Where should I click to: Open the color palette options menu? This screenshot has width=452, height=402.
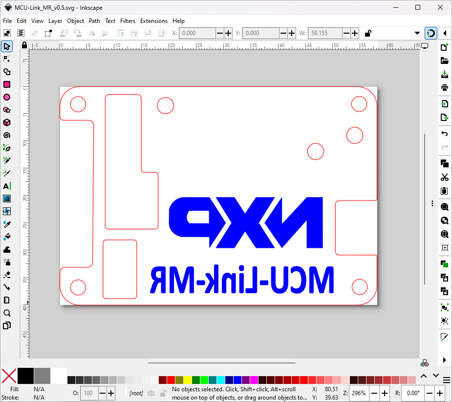[446, 380]
